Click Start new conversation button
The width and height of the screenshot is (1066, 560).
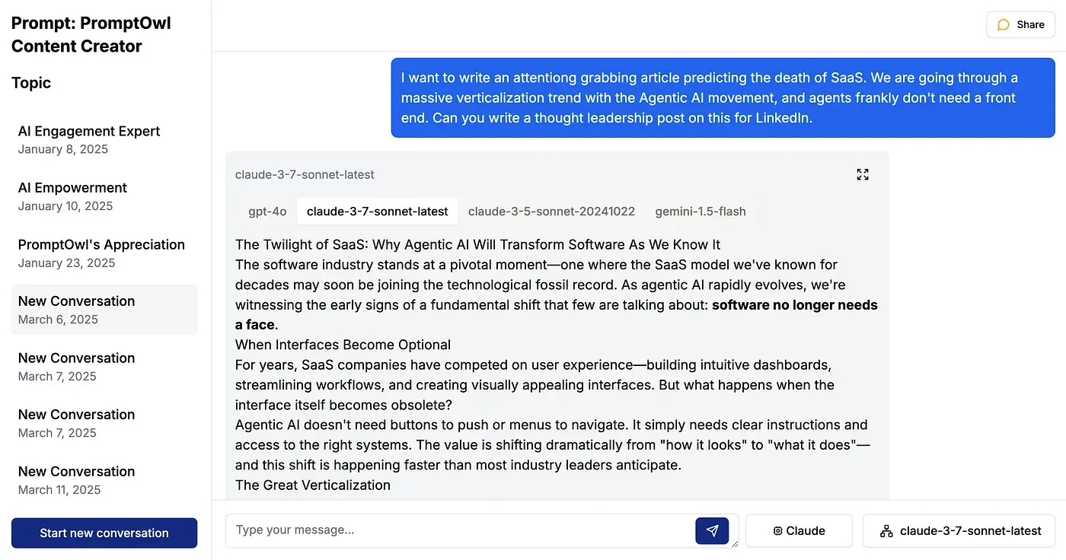104,533
